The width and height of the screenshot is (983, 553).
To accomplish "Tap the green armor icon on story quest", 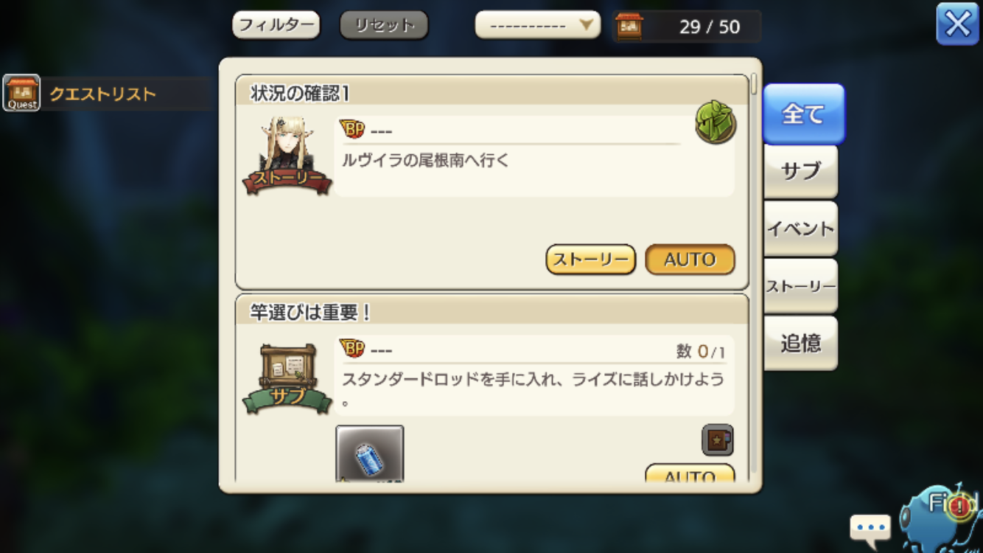I will [716, 122].
